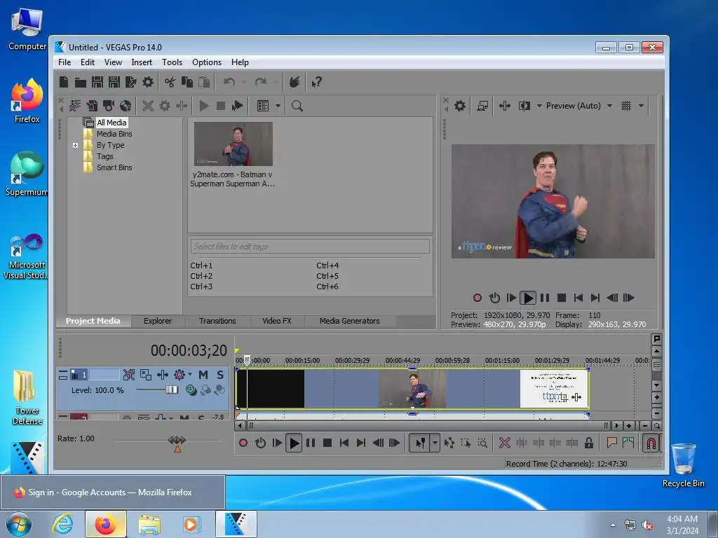This screenshot has height=538, width=718.
Task: Solo video track 1 with S
Action: (220, 375)
